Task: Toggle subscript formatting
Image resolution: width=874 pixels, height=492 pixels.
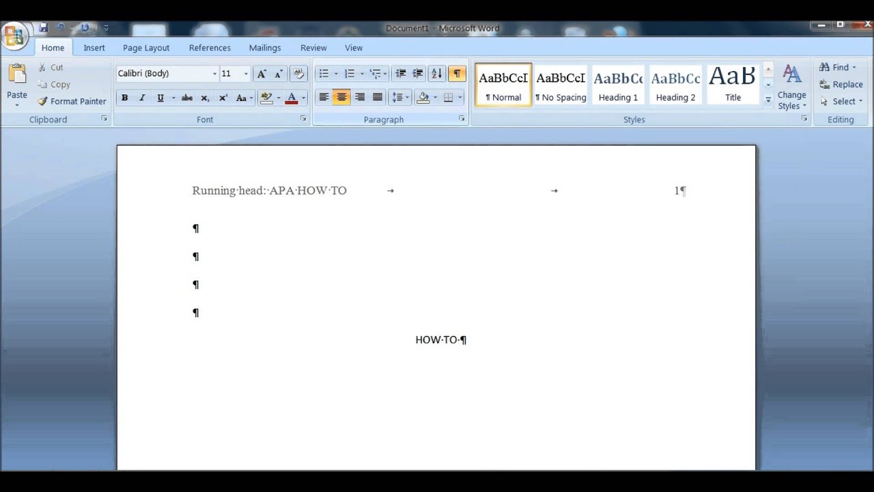Action: pyautogui.click(x=205, y=98)
